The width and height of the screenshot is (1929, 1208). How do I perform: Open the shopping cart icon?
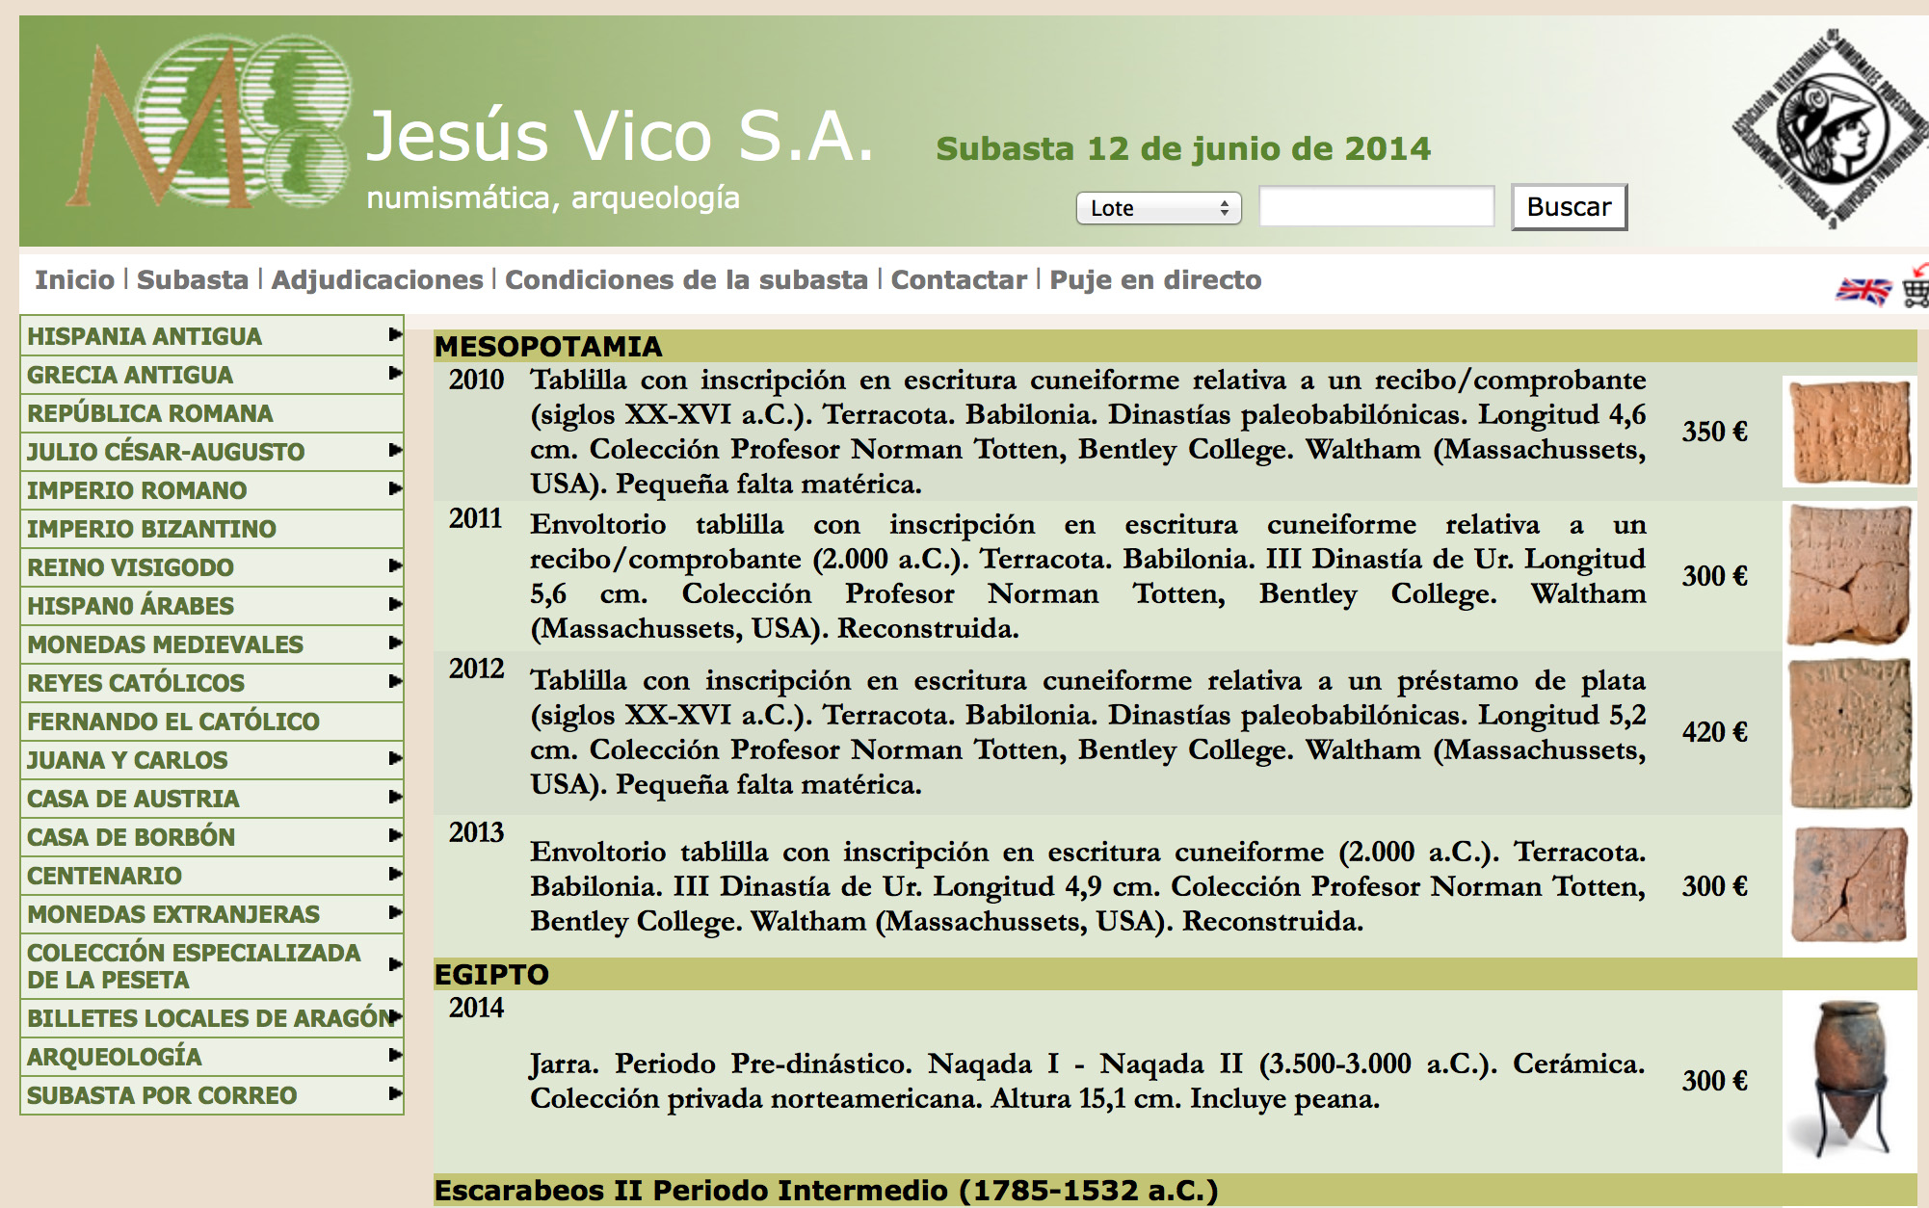1916,286
